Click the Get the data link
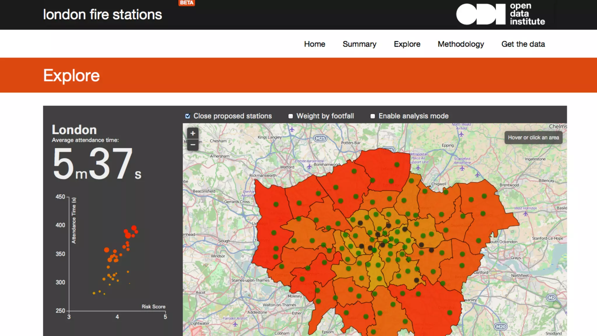This screenshot has width=597, height=336. (523, 44)
